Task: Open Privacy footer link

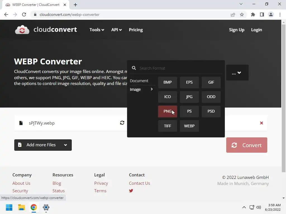Action: click(x=101, y=183)
